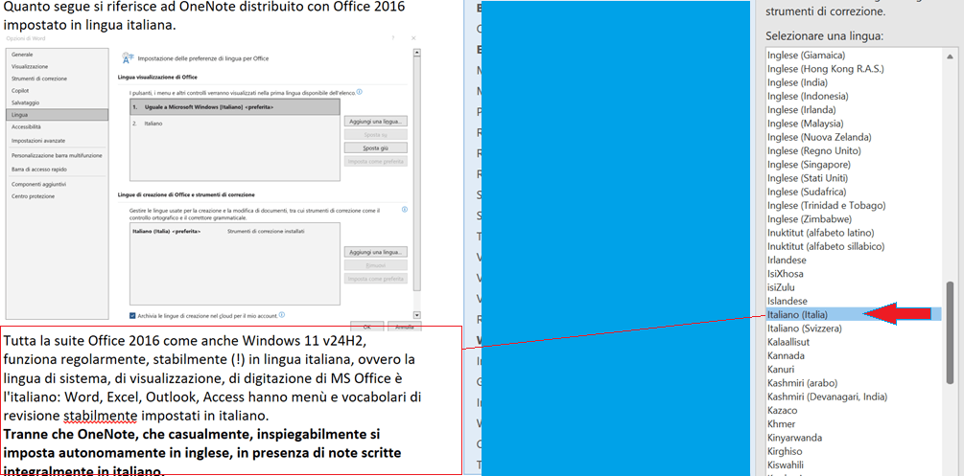Viewport: 964px width, 476px height.
Task: Close the Opzioni di Word dialog
Action: tap(415, 38)
